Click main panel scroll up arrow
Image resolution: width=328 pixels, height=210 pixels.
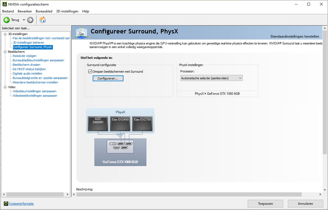[x=325, y=28]
